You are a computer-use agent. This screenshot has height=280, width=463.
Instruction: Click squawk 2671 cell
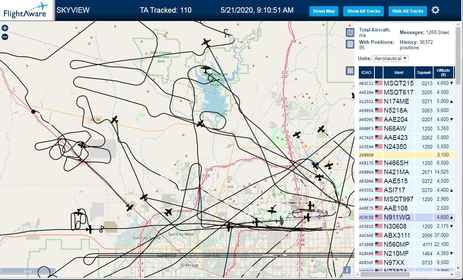pyautogui.click(x=424, y=172)
